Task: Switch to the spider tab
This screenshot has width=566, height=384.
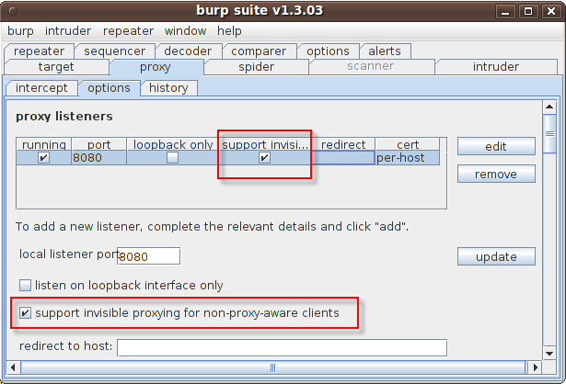Action: 256,67
